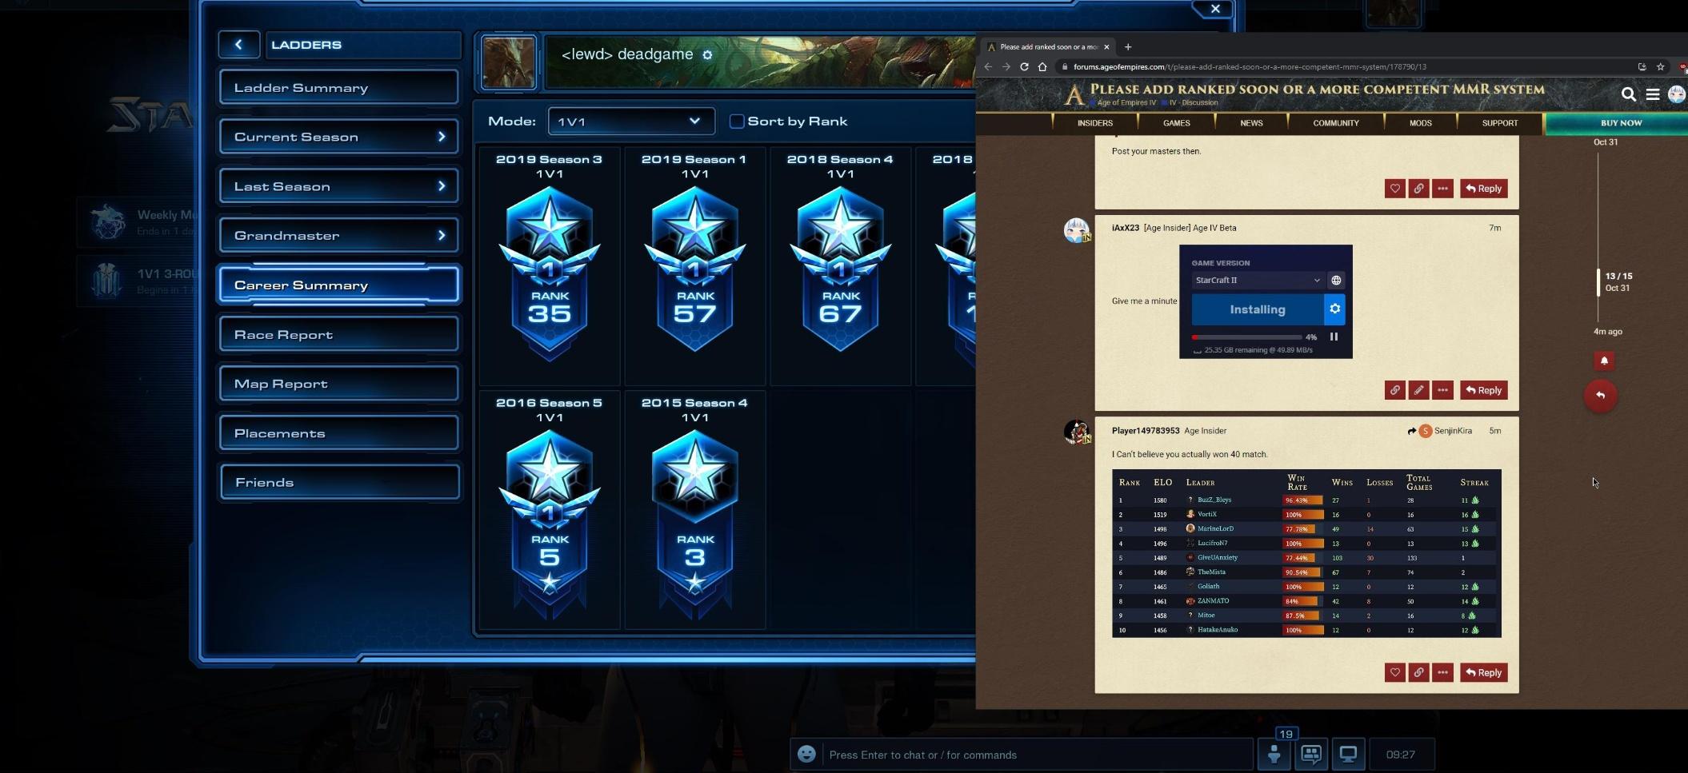This screenshot has height=773, width=1688.
Task: Open Friends ladder section
Action: [339, 483]
